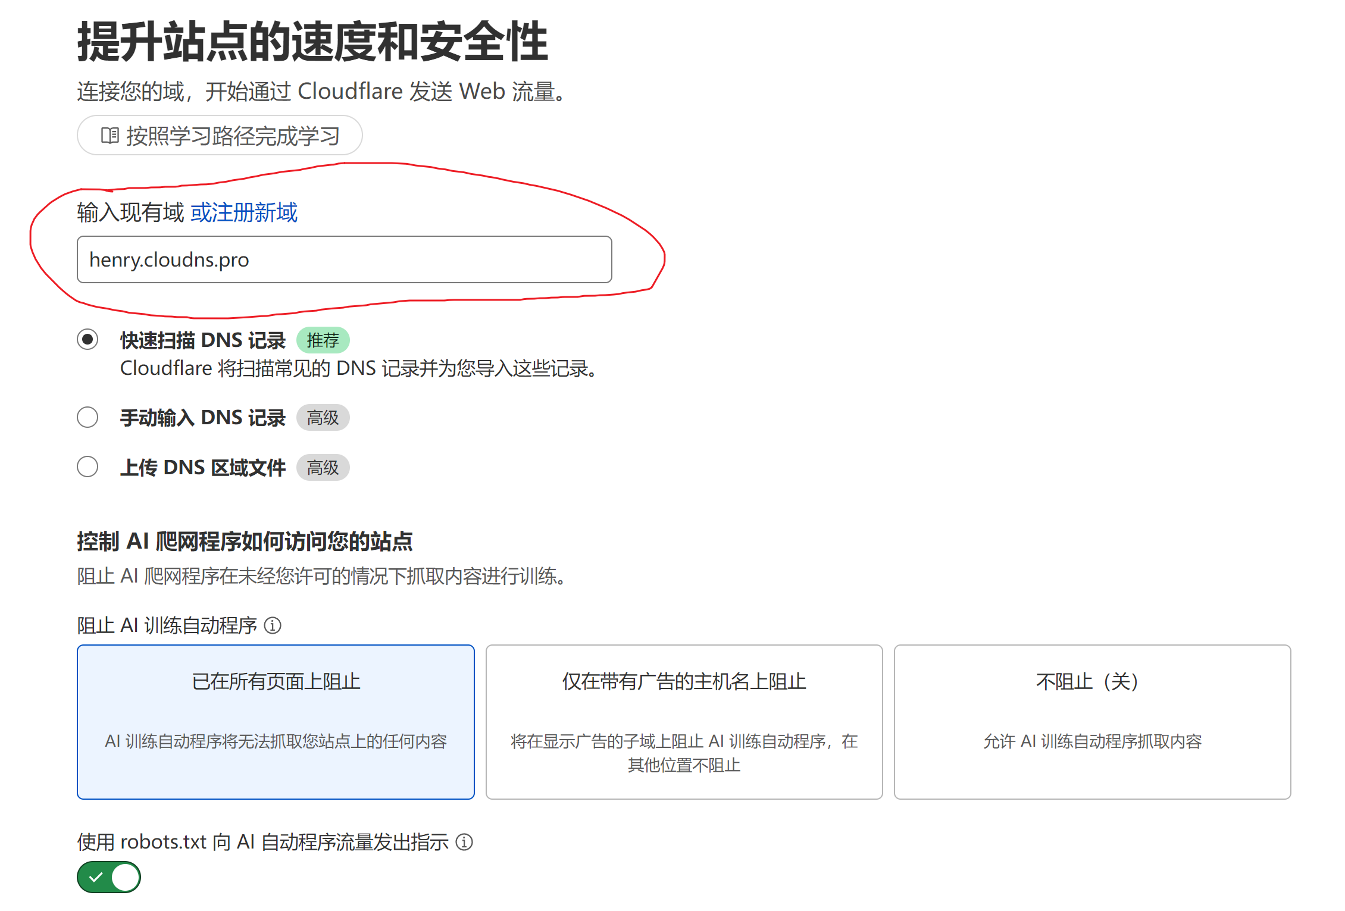Choose the 不阻止（关）option card
Screen dimensions: 1345x911
coord(1092,722)
